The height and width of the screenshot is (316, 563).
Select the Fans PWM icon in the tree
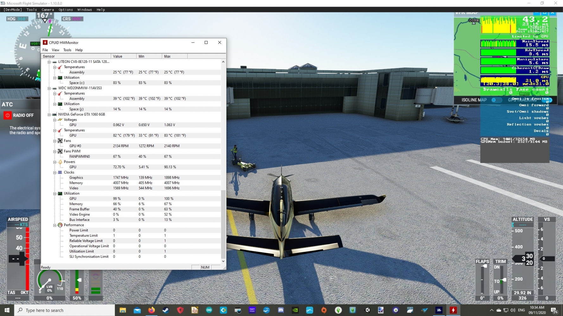coord(60,151)
